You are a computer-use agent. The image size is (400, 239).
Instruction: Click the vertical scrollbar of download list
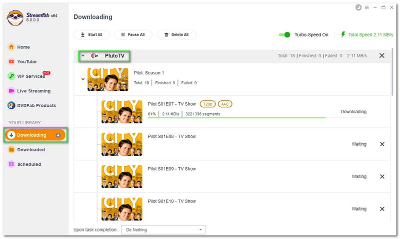pos(392,72)
